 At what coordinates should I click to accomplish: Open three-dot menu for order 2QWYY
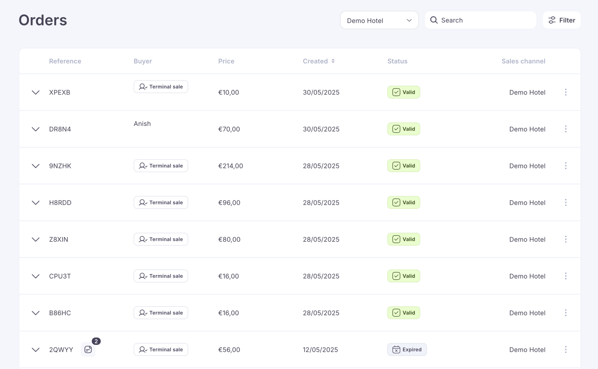click(565, 350)
